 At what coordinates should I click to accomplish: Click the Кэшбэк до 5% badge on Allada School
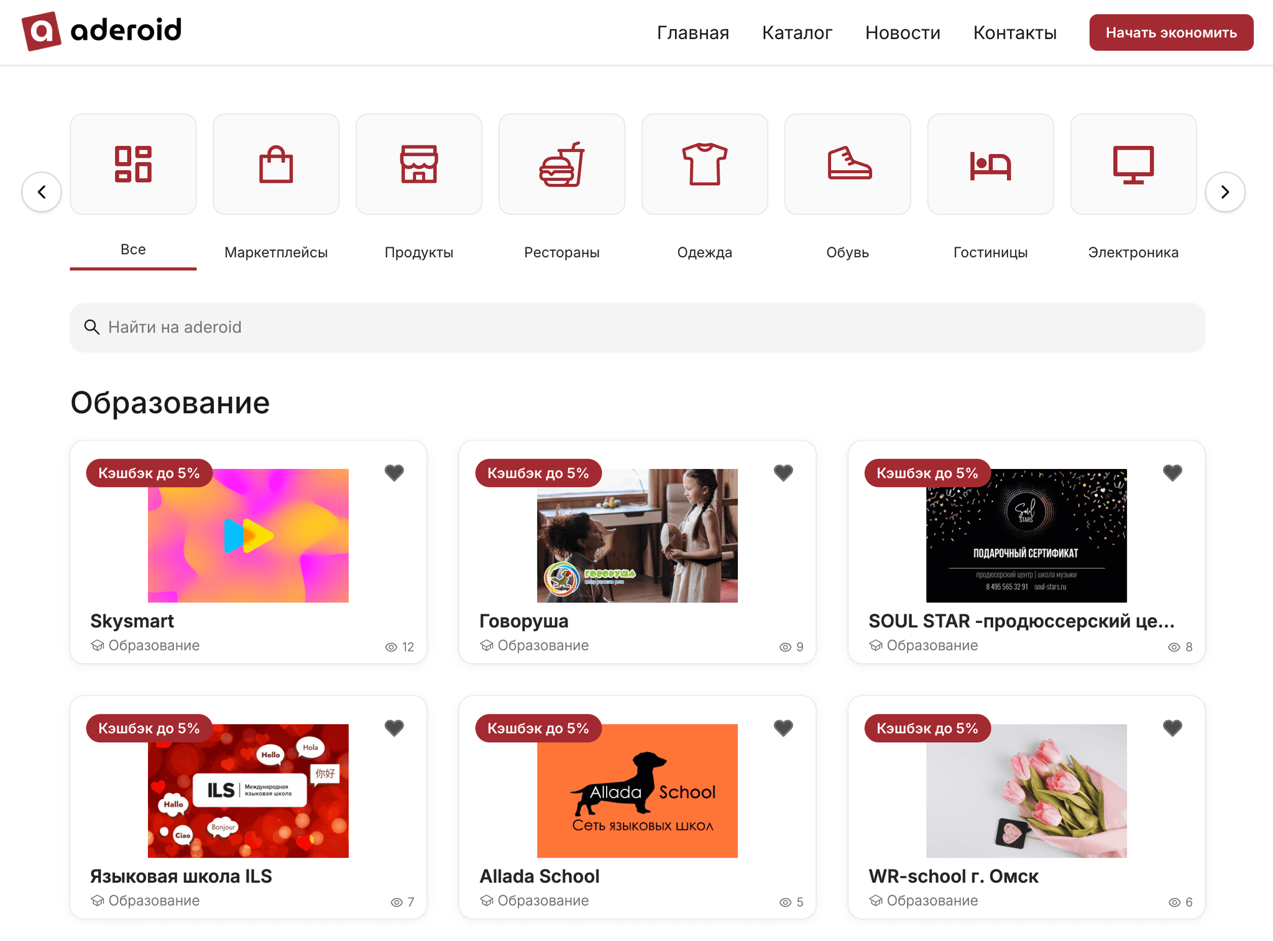(538, 729)
